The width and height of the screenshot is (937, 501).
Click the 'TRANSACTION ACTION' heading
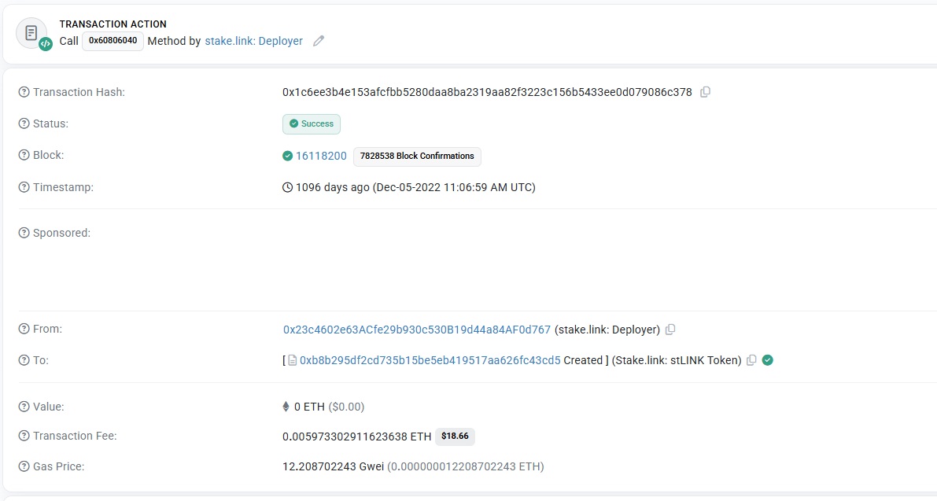coord(113,24)
